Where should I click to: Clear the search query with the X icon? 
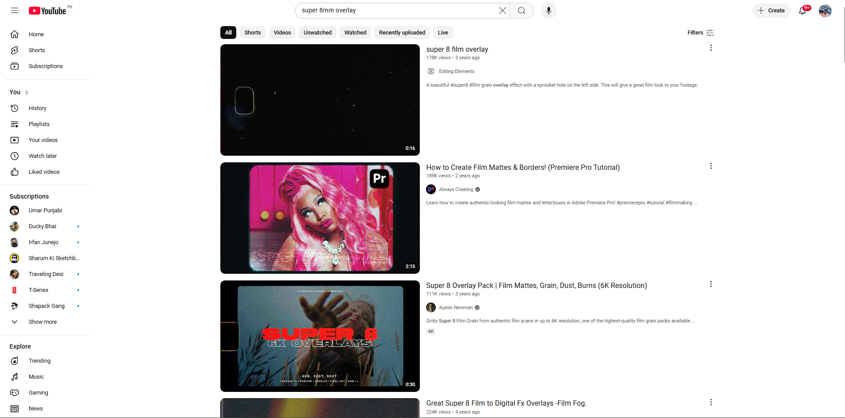pos(502,10)
